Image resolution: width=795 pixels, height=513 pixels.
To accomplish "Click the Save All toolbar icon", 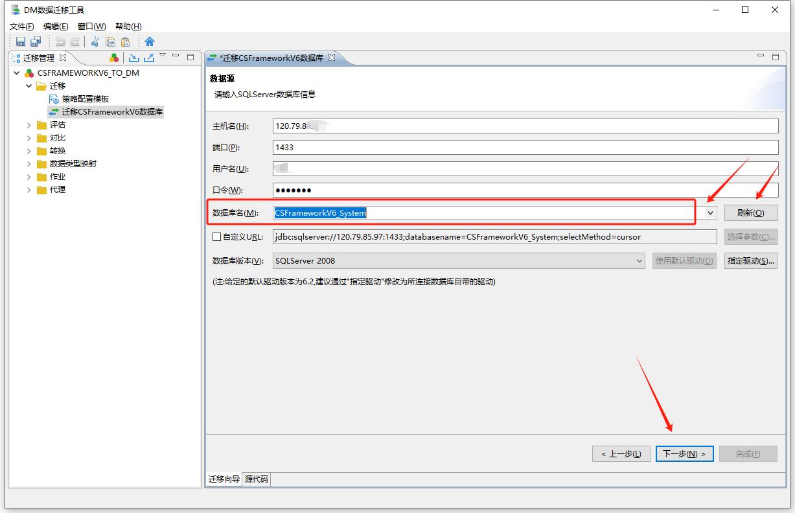I will (x=36, y=41).
